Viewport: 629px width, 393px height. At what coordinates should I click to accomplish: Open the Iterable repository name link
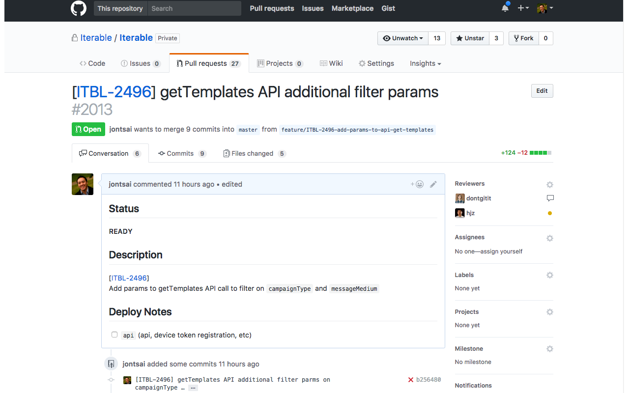click(136, 38)
